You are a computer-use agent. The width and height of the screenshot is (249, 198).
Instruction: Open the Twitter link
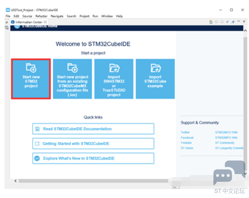tap(185, 132)
